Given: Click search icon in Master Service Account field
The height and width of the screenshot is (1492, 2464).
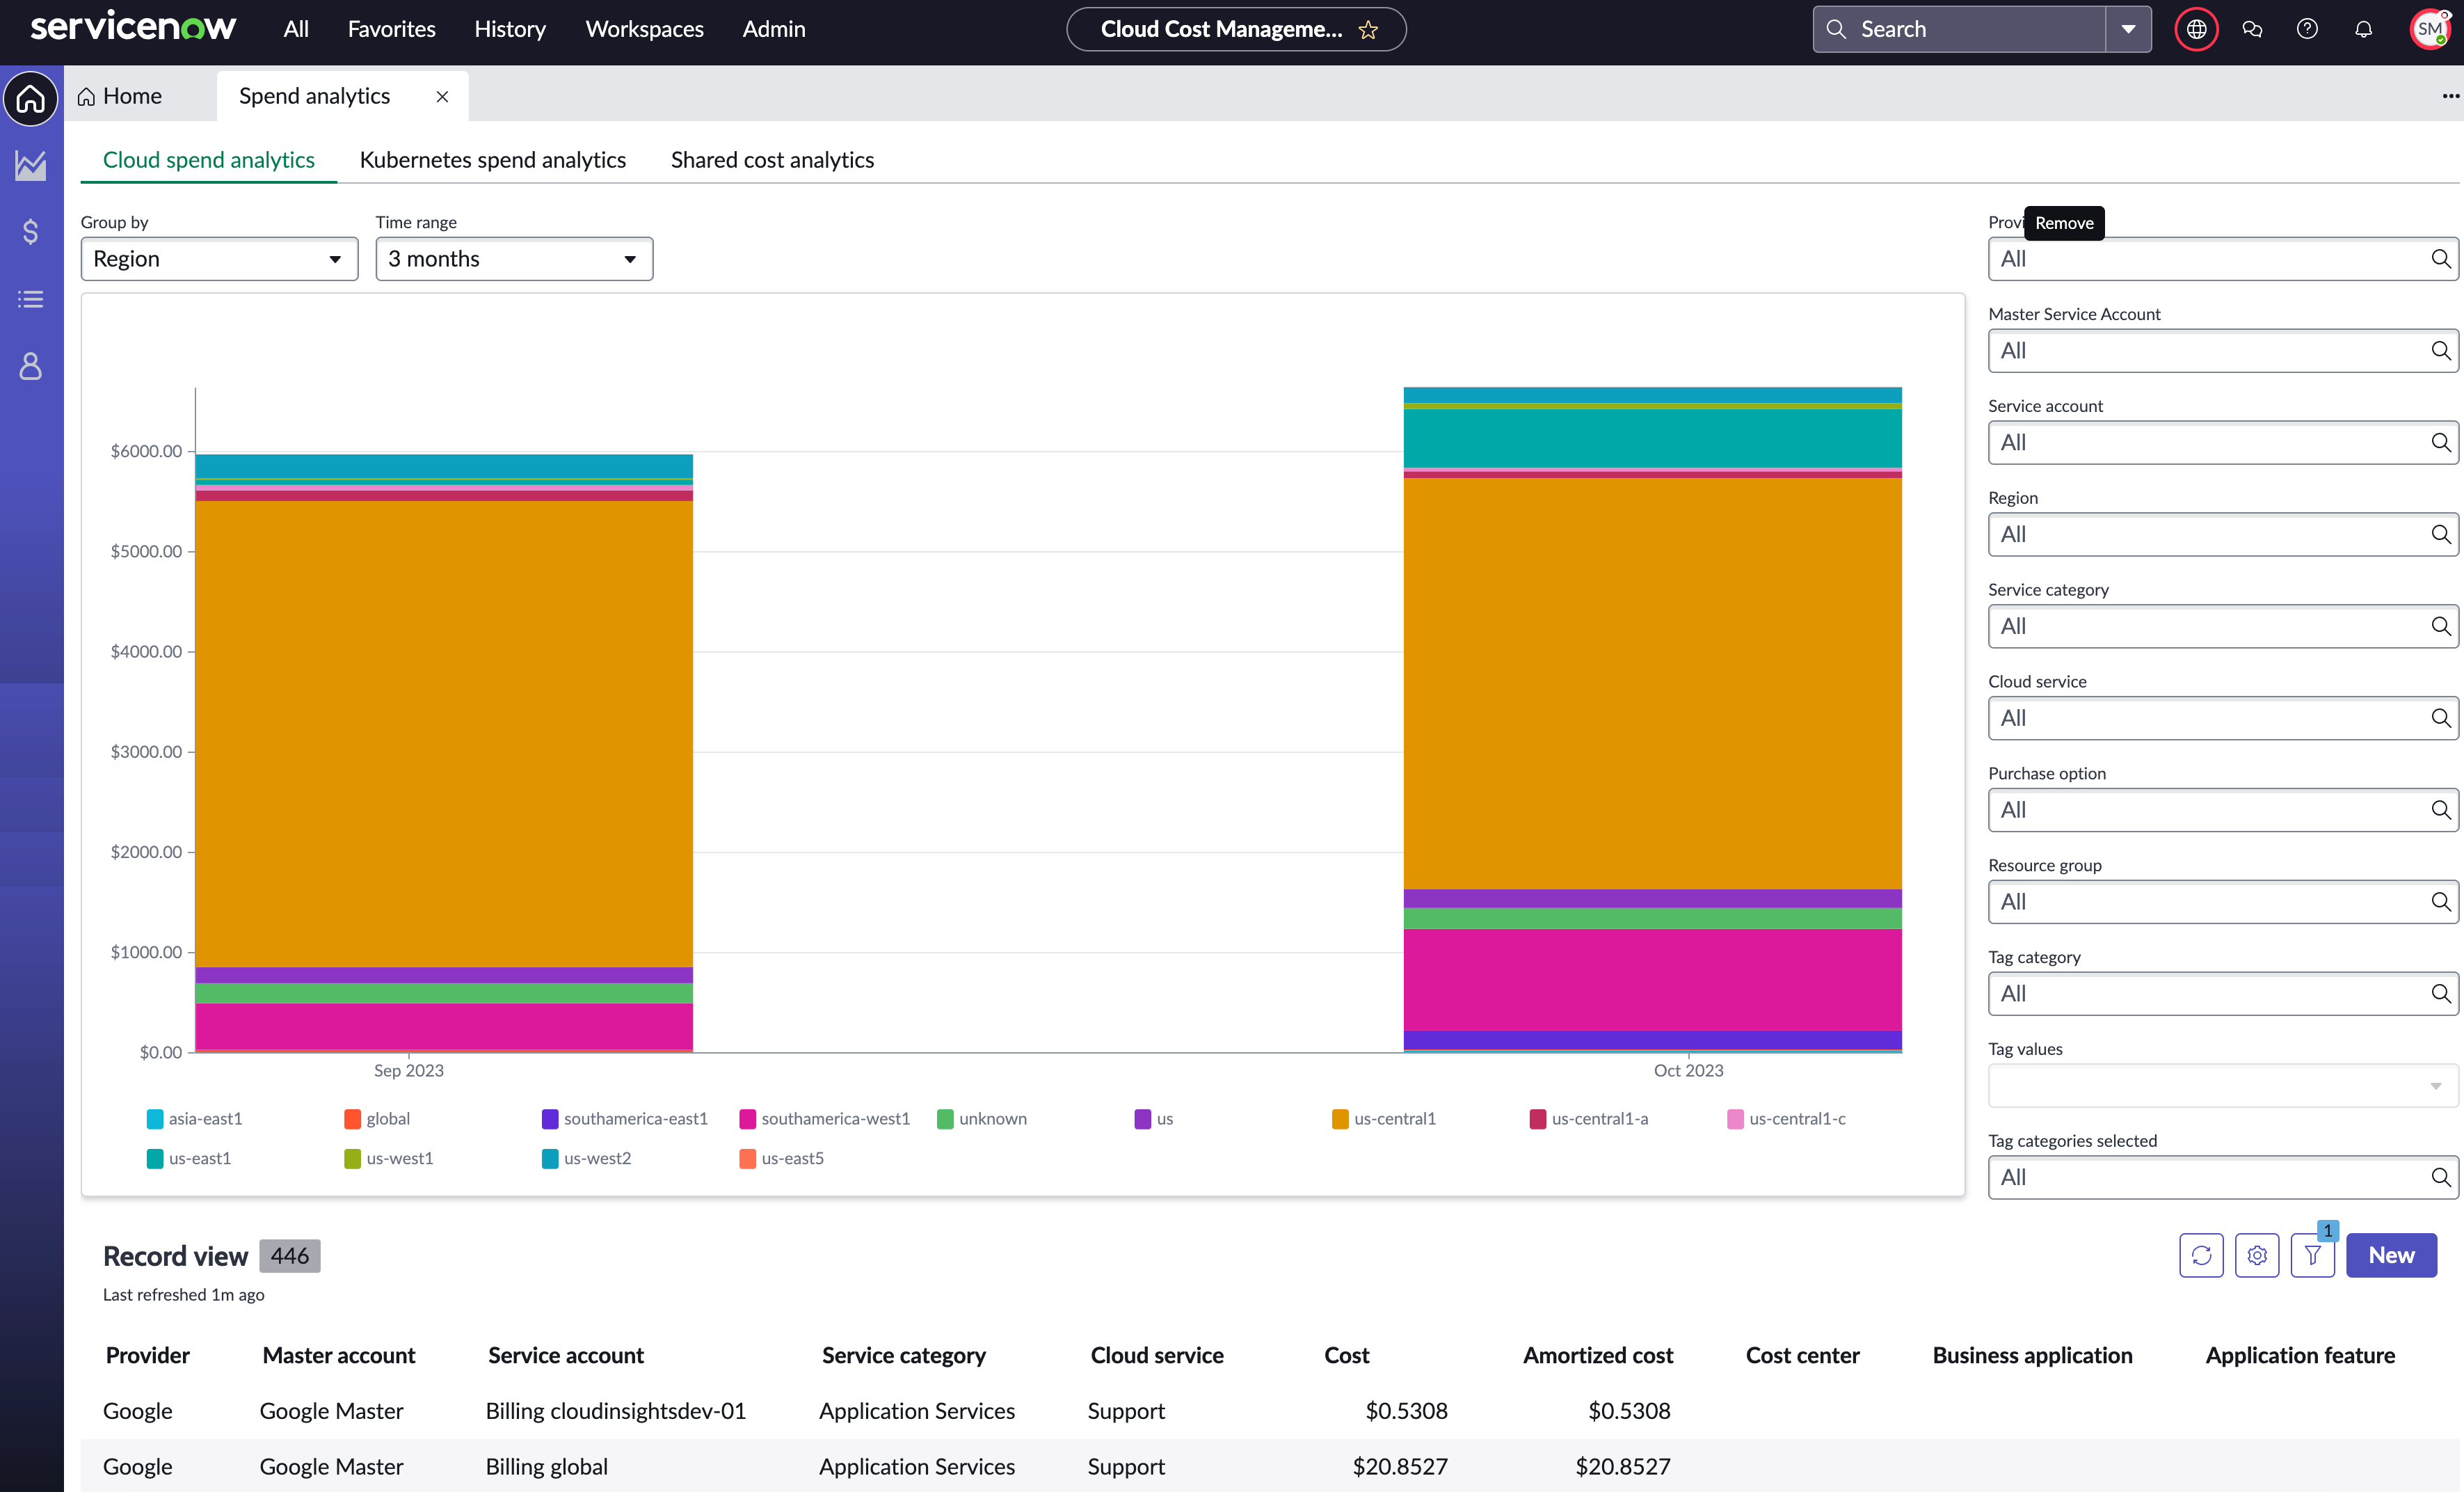Looking at the screenshot, I should (2441, 351).
